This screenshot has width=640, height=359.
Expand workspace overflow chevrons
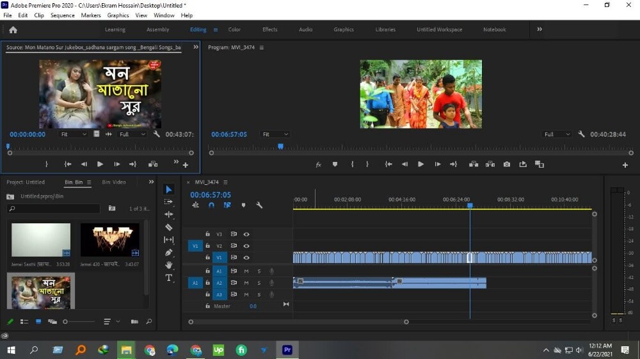[539, 29]
